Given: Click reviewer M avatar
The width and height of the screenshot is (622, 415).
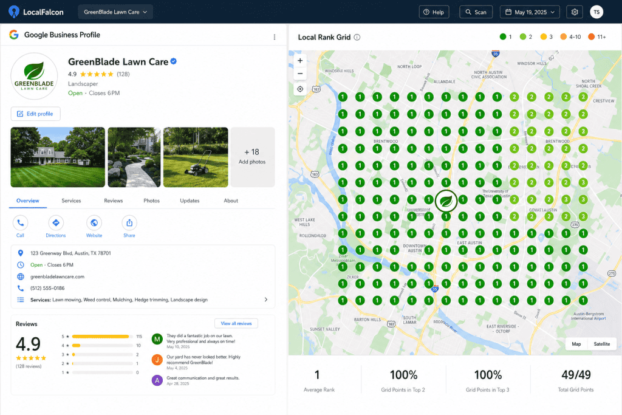Looking at the screenshot, I should point(157,339).
